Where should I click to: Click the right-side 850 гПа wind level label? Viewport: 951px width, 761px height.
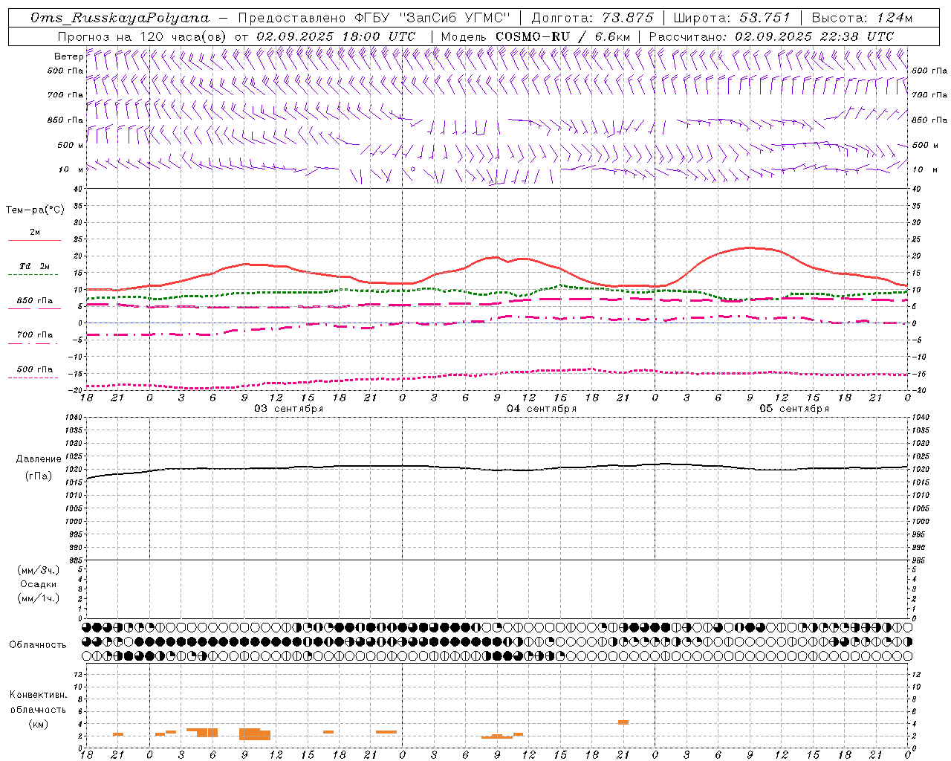coord(929,120)
